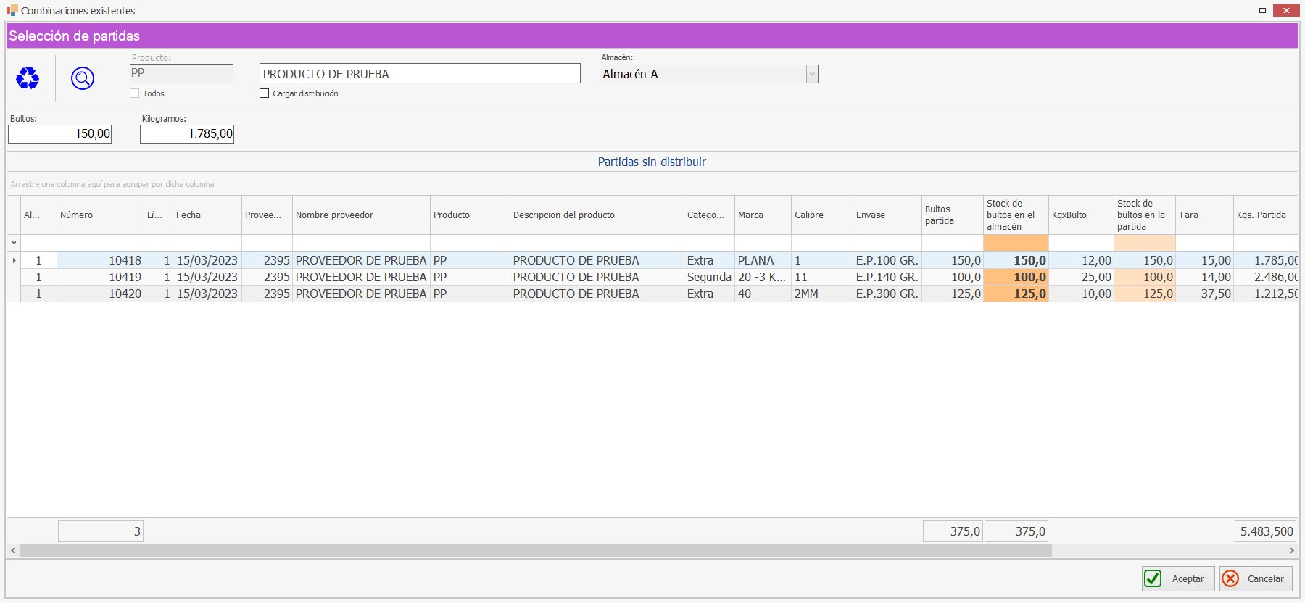Viewport: 1305px width, 603px height.
Task: Click the red X Cancelar icon
Action: (x=1230, y=578)
